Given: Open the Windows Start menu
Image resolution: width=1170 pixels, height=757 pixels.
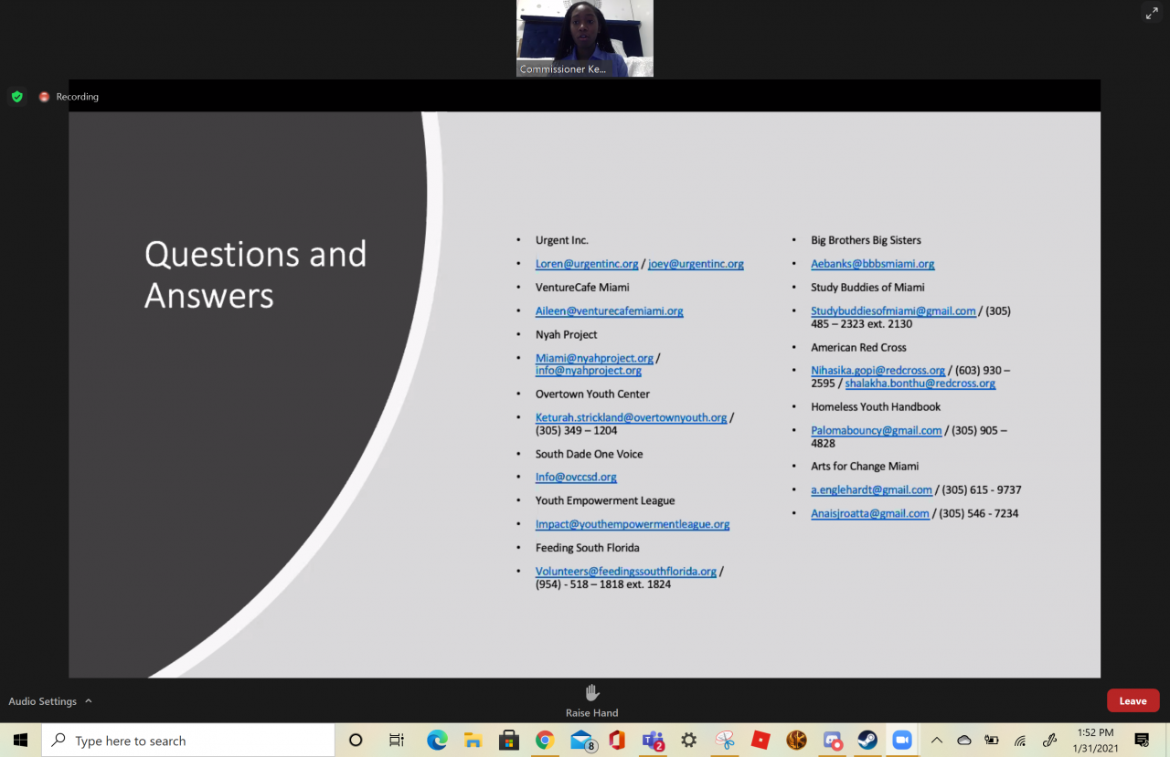Looking at the screenshot, I should (20, 740).
